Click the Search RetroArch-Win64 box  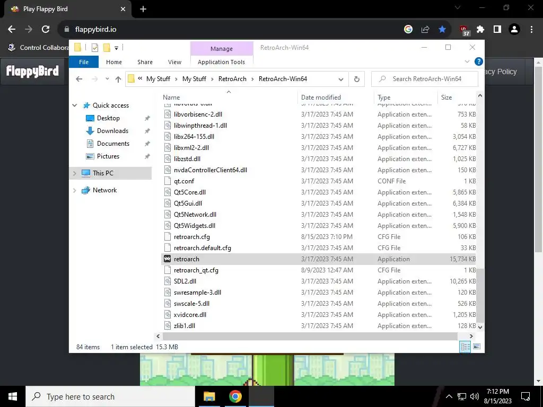[425, 79]
